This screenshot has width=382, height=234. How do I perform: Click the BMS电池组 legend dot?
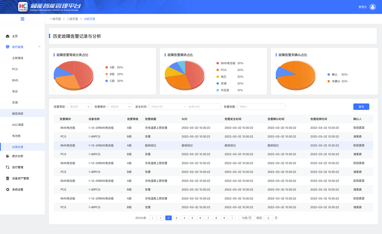[218, 63]
